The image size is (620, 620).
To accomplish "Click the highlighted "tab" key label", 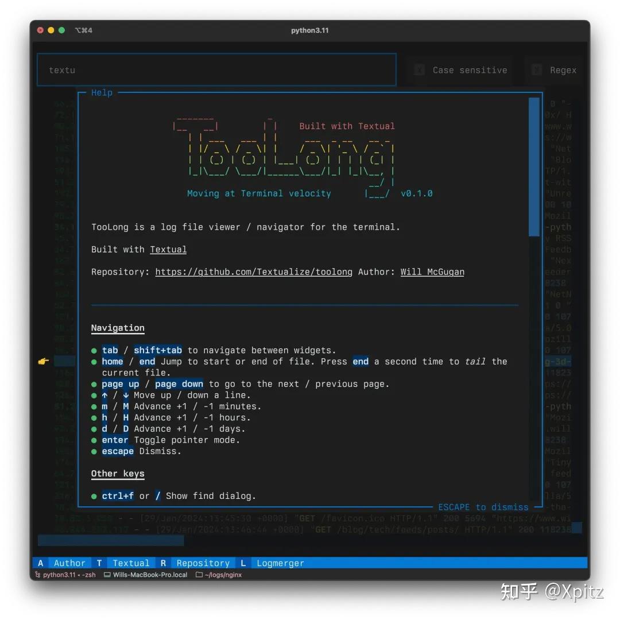I will click(x=110, y=350).
